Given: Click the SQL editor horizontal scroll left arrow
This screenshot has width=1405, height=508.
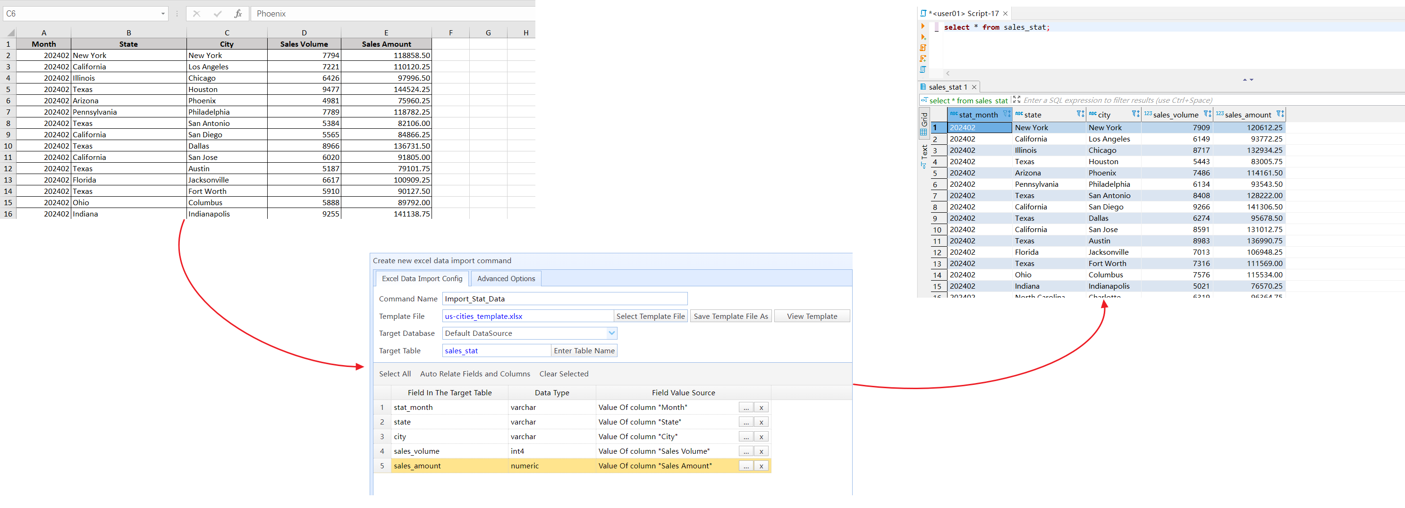Looking at the screenshot, I should 948,73.
